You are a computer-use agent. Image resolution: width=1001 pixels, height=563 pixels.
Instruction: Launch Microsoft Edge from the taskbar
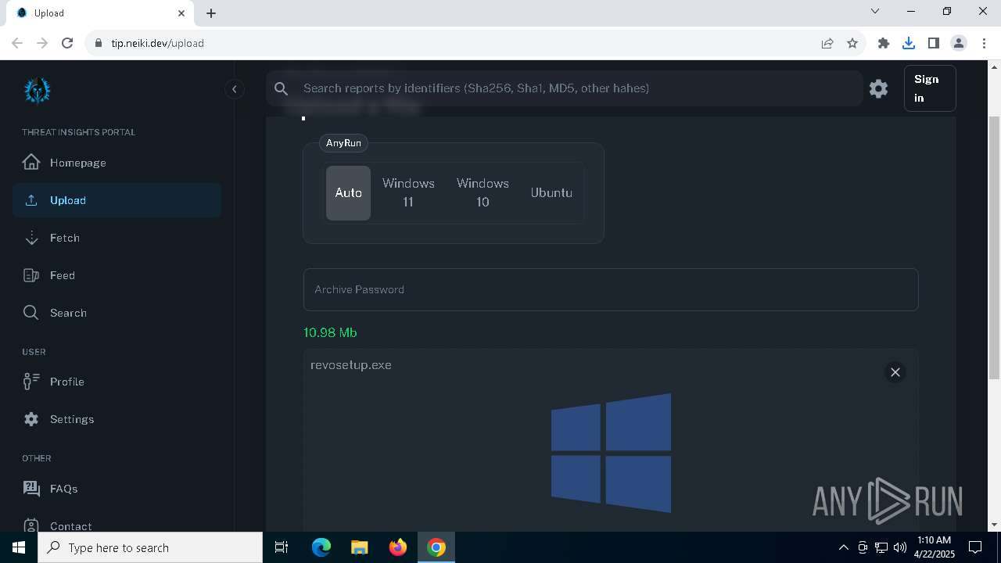coord(321,547)
